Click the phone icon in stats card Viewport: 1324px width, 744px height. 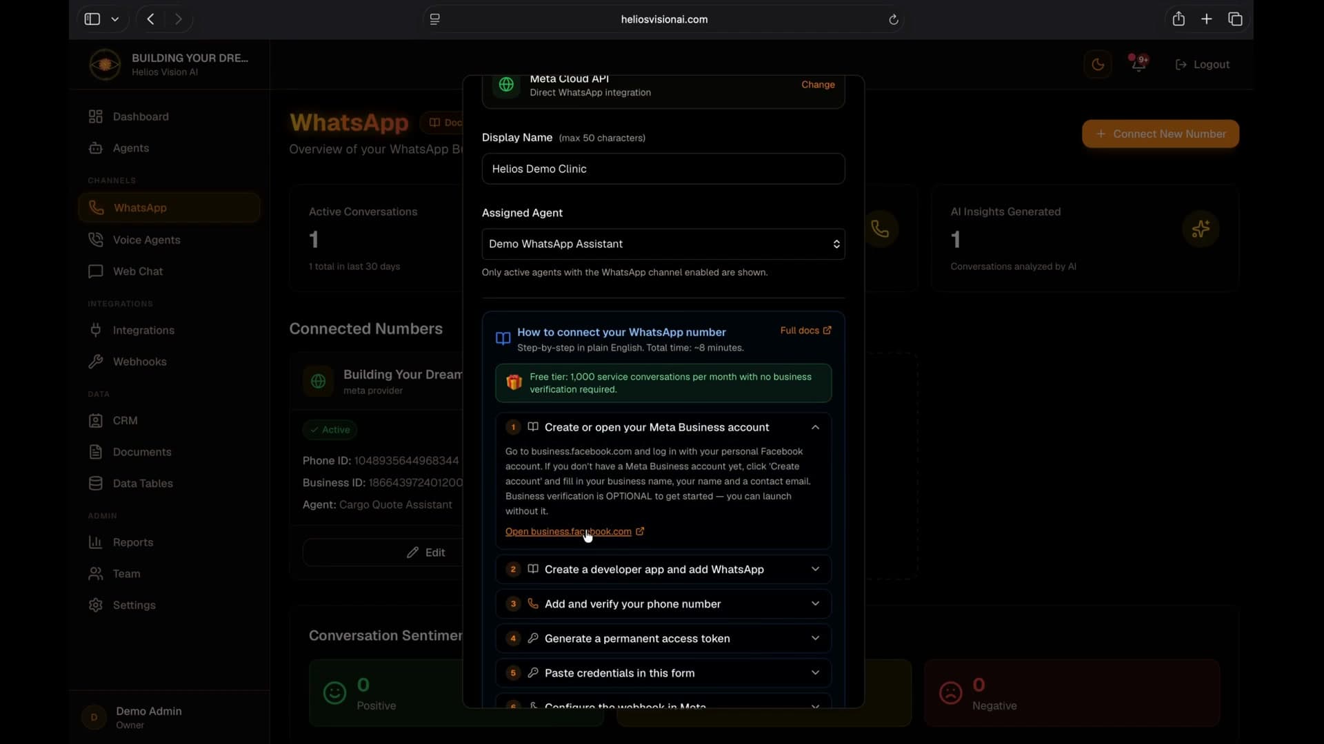(880, 229)
